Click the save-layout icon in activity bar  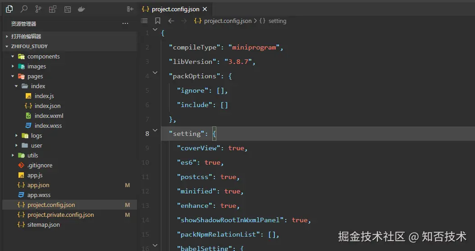[67, 9]
